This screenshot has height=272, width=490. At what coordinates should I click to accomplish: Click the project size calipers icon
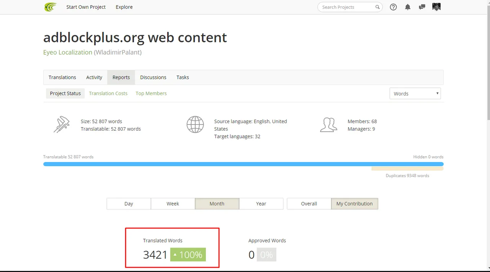62,125
